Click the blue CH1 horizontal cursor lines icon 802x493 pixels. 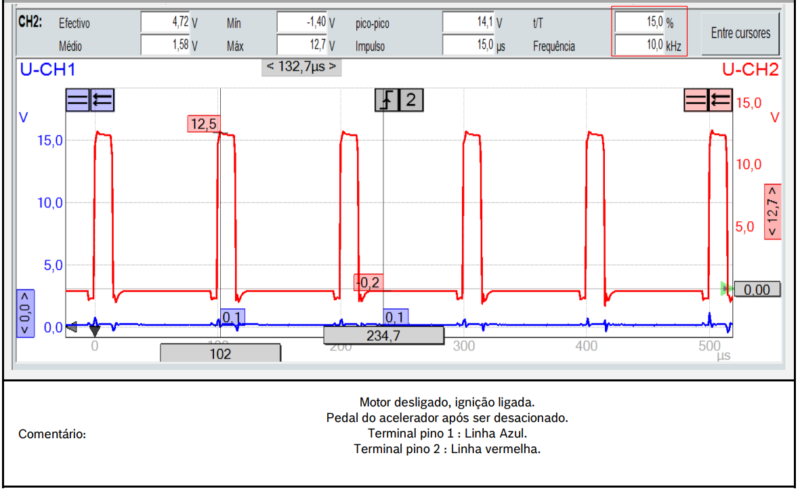pyautogui.click(x=77, y=101)
